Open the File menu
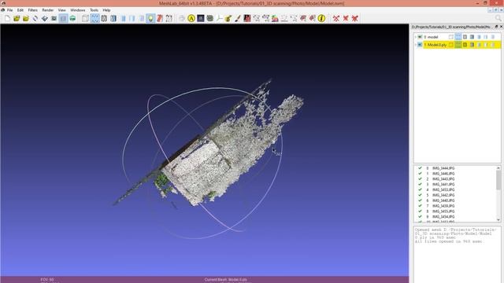Image resolution: width=504 pixels, height=283 pixels. (x=10, y=10)
